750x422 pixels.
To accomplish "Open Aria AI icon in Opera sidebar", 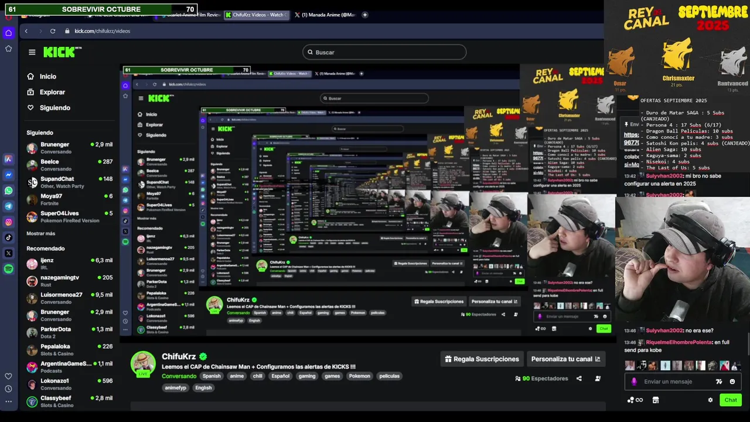I will pos(8,159).
